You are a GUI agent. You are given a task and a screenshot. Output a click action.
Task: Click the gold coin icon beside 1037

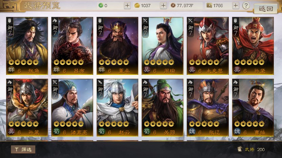[x=137, y=5]
